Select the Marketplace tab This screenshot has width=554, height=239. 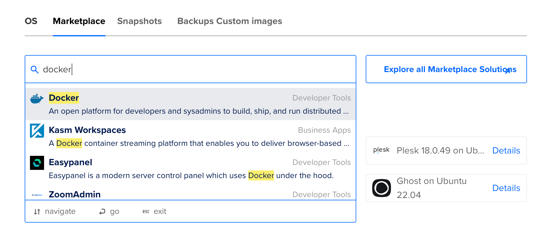(79, 21)
